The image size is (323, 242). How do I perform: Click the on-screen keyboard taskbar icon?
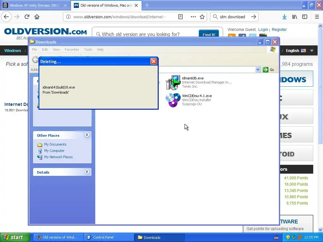coord(276,238)
